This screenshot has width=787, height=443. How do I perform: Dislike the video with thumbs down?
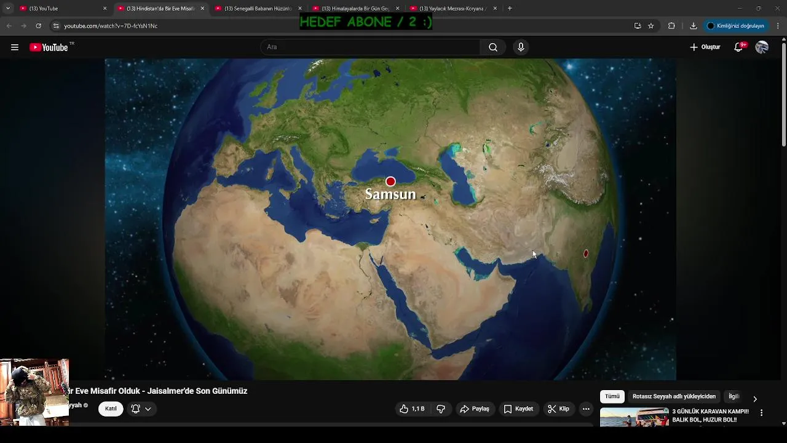coord(441,409)
